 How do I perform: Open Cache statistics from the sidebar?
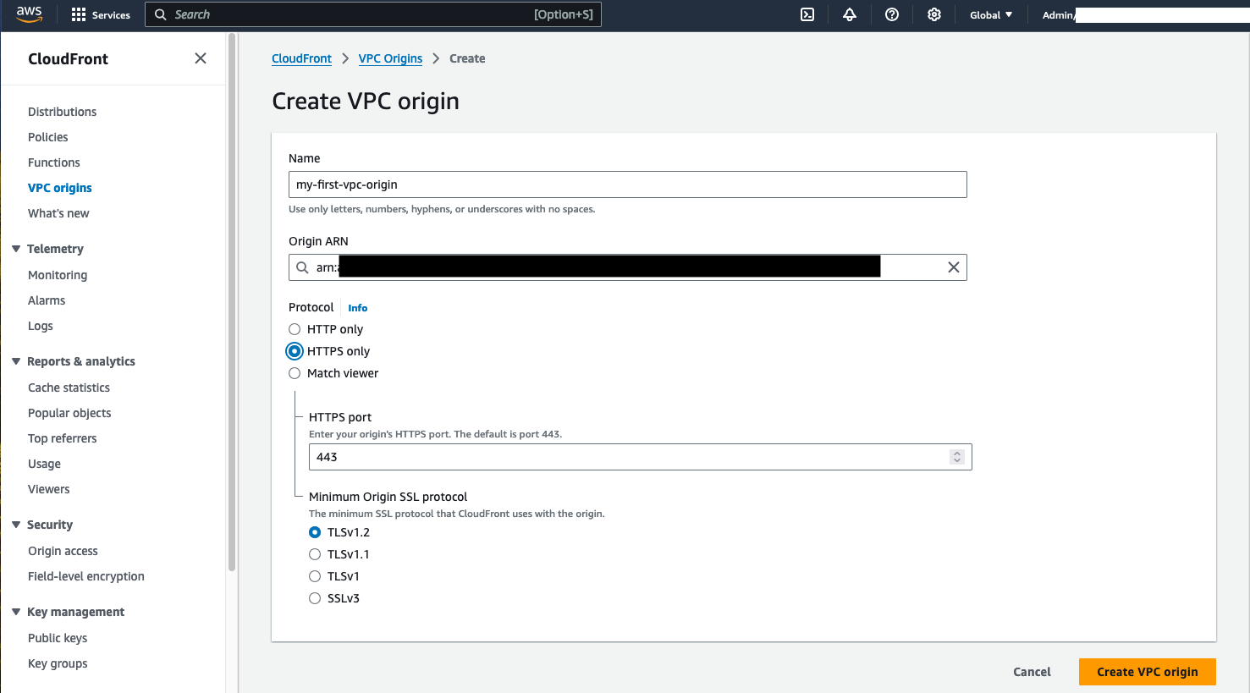pos(69,387)
